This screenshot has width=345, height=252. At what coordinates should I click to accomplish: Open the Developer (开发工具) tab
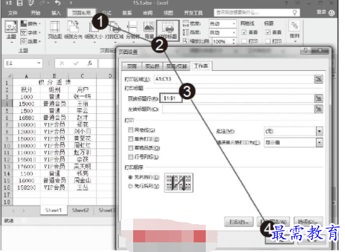(x=193, y=13)
